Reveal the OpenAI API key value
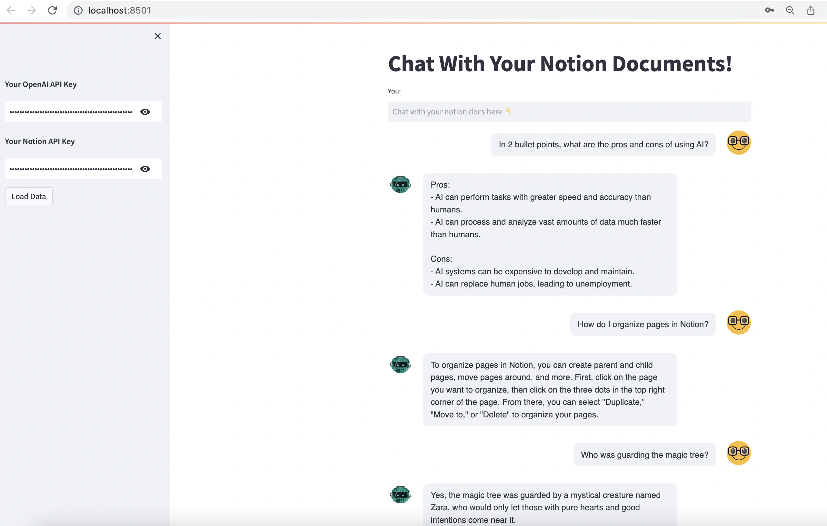Viewport: 827px width, 526px height. pos(145,112)
